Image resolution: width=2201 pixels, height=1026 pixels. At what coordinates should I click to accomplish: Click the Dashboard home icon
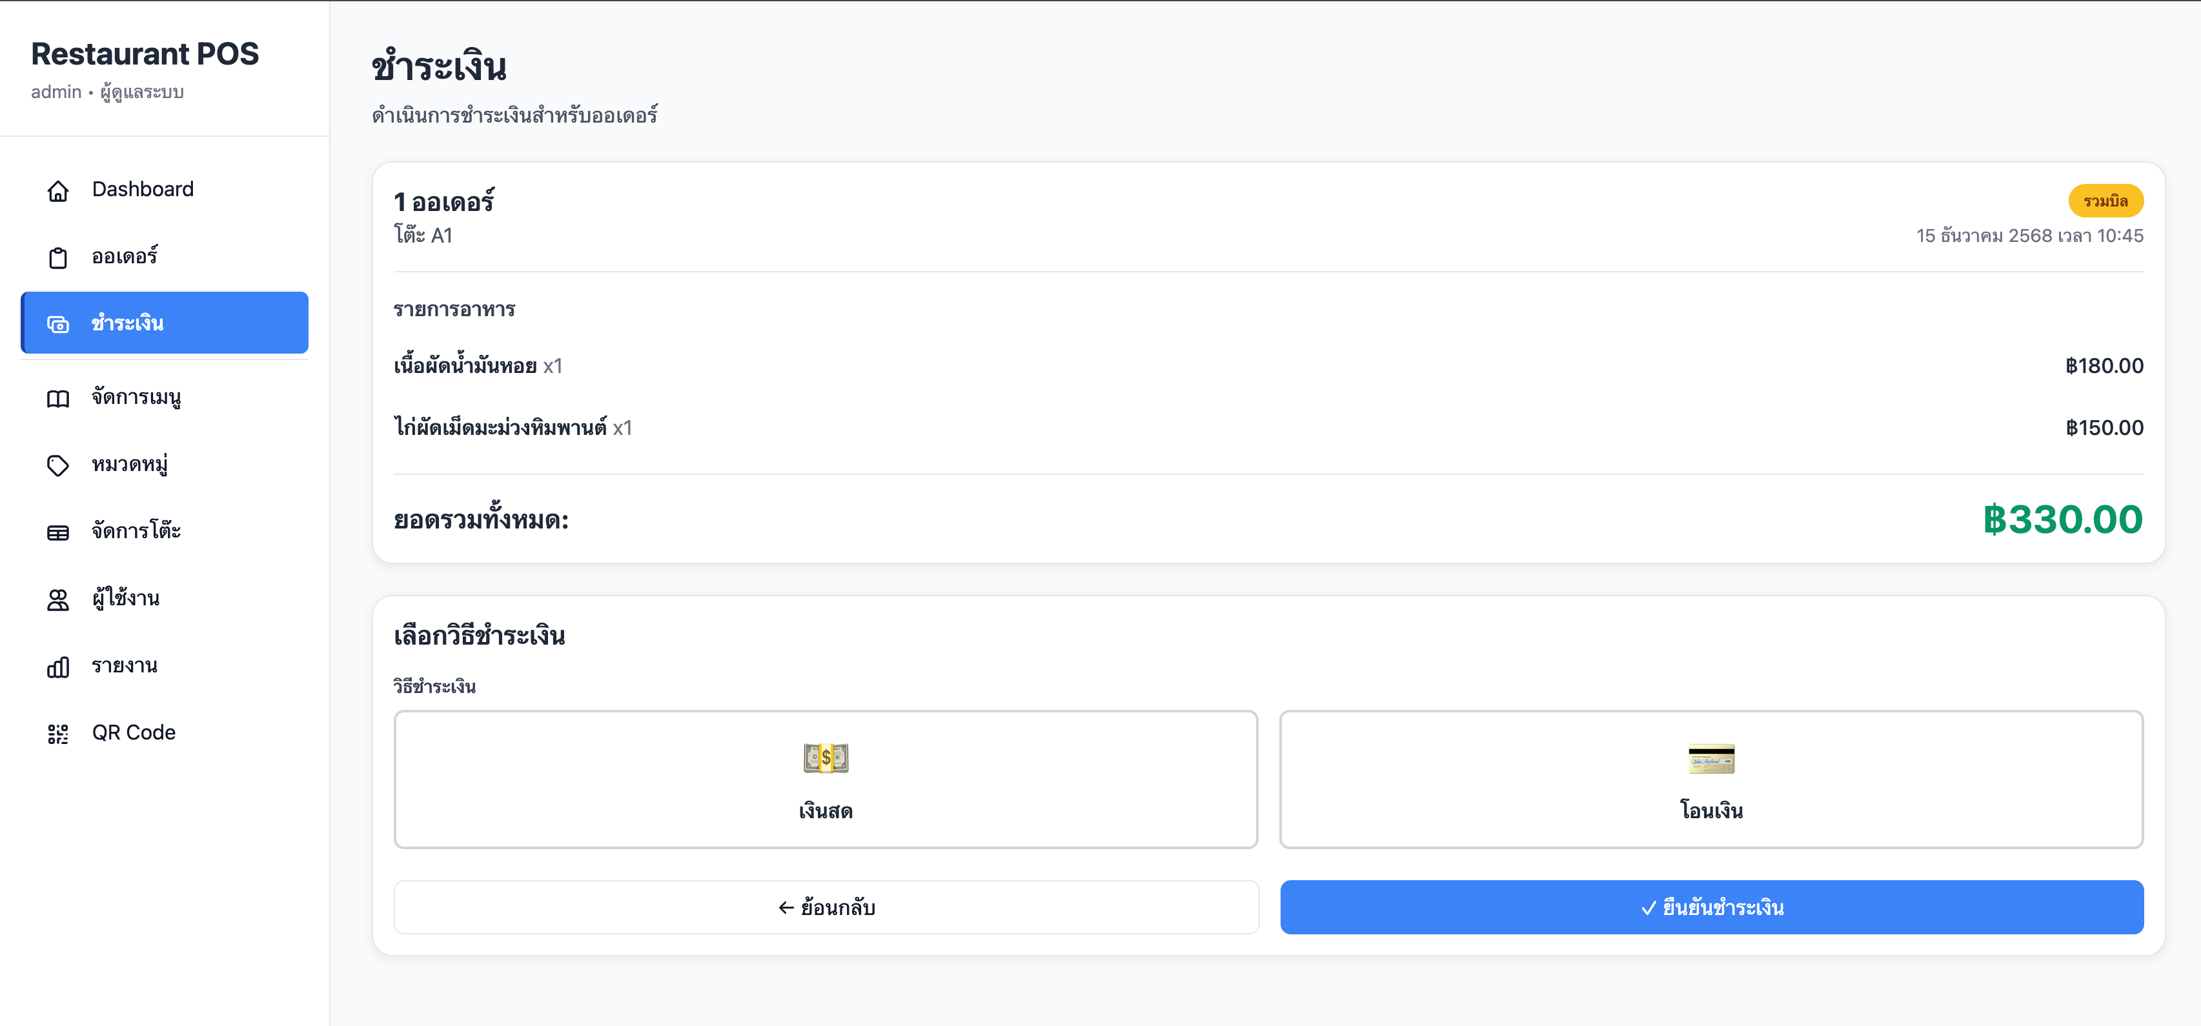pyautogui.click(x=58, y=190)
